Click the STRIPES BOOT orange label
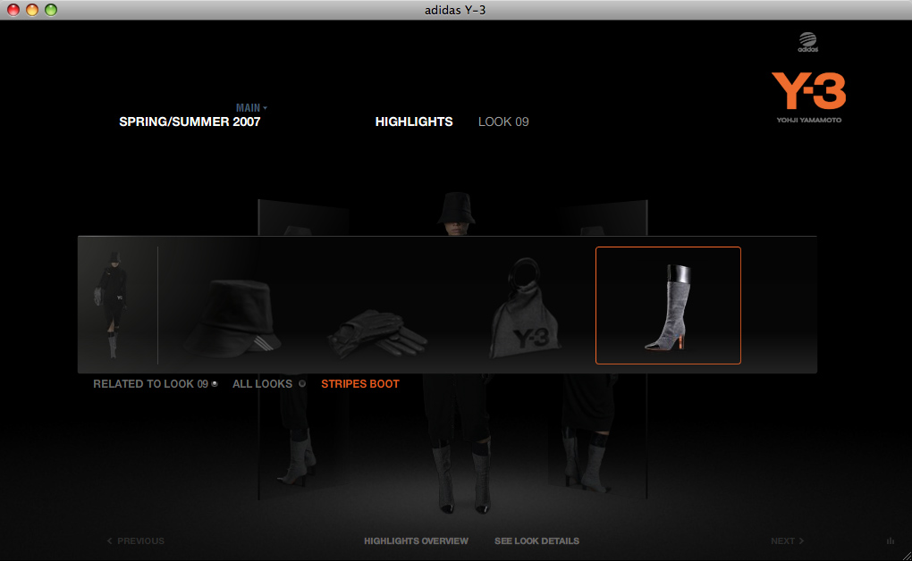This screenshot has width=912, height=561. [x=360, y=384]
